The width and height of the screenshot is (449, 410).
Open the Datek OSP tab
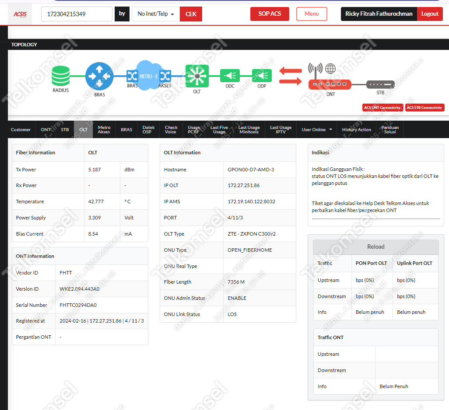pos(148,129)
